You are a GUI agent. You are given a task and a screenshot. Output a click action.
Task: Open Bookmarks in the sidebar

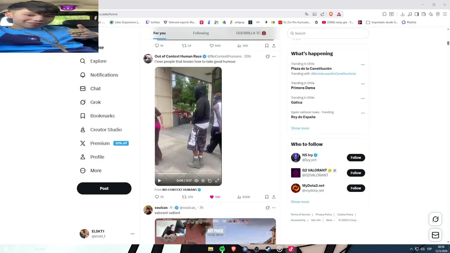point(97,116)
